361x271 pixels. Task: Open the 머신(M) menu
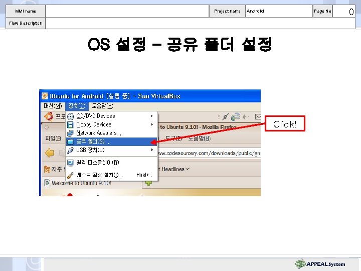point(53,106)
